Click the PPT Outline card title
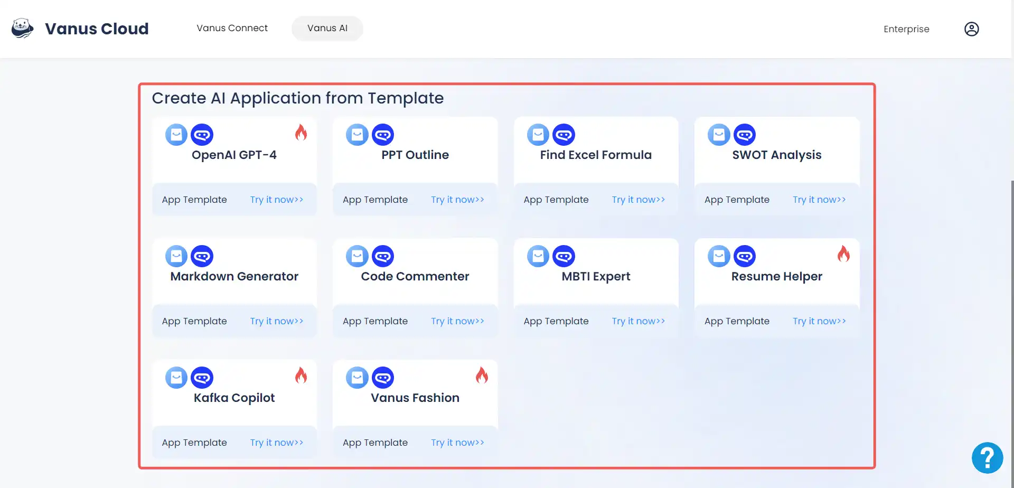The image size is (1014, 488). click(415, 155)
